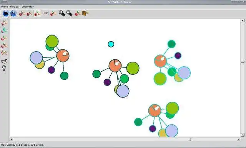The height and width of the screenshot is (148, 246).
Task: Click the molecule icon beside the brown chest
Action: (78, 13)
